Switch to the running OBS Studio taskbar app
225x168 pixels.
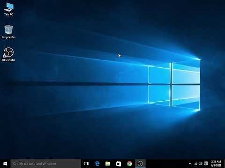(140, 164)
